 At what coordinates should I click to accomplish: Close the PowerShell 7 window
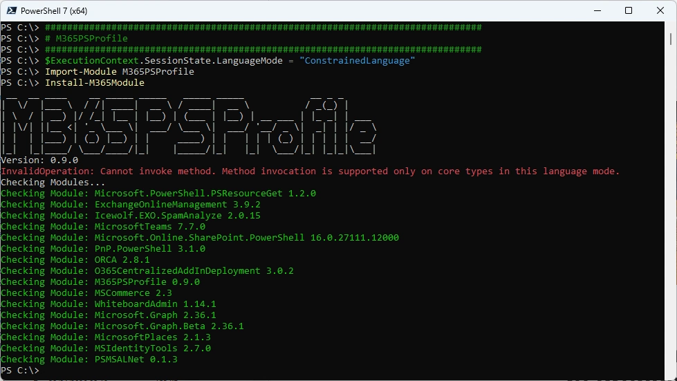[x=660, y=10]
